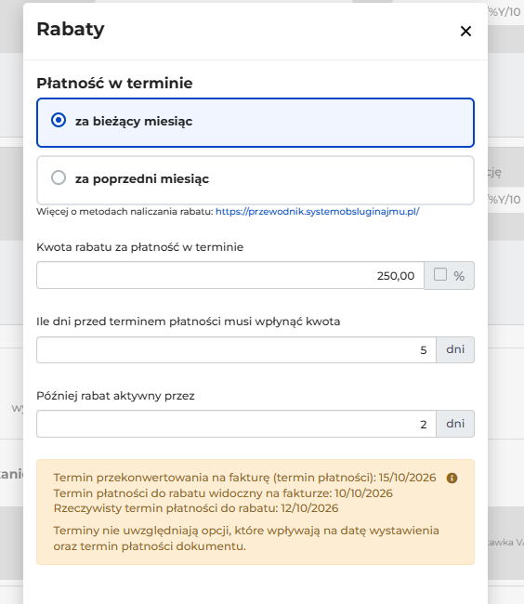Close the Rabaty dialog with X icon

tap(465, 32)
